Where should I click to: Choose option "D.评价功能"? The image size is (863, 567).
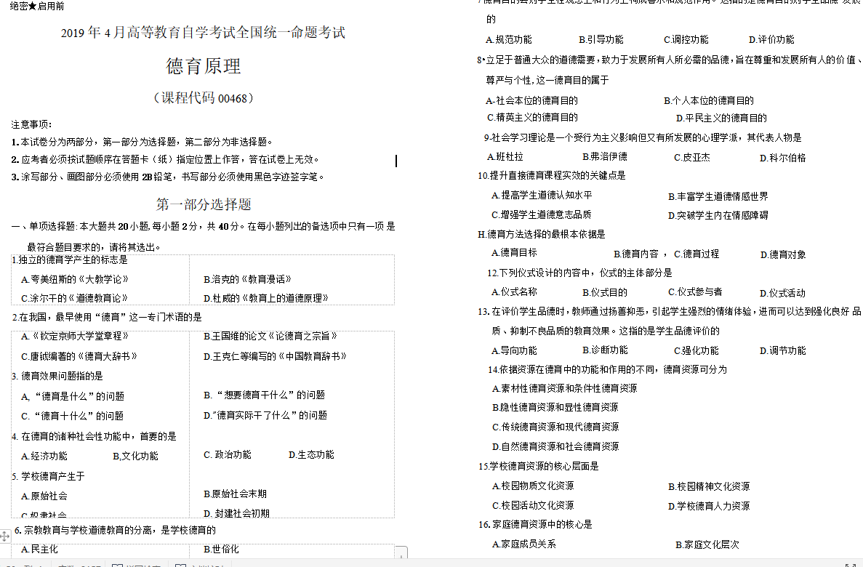tap(771, 40)
